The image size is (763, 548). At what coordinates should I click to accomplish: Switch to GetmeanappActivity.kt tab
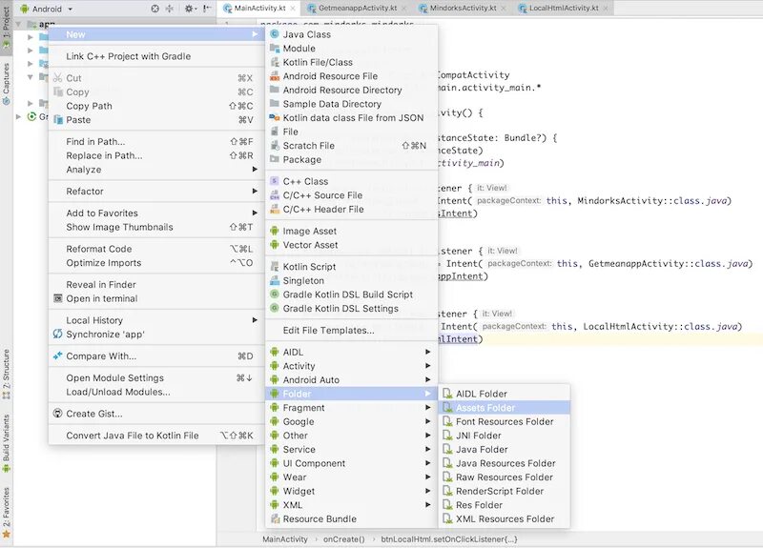point(358,8)
